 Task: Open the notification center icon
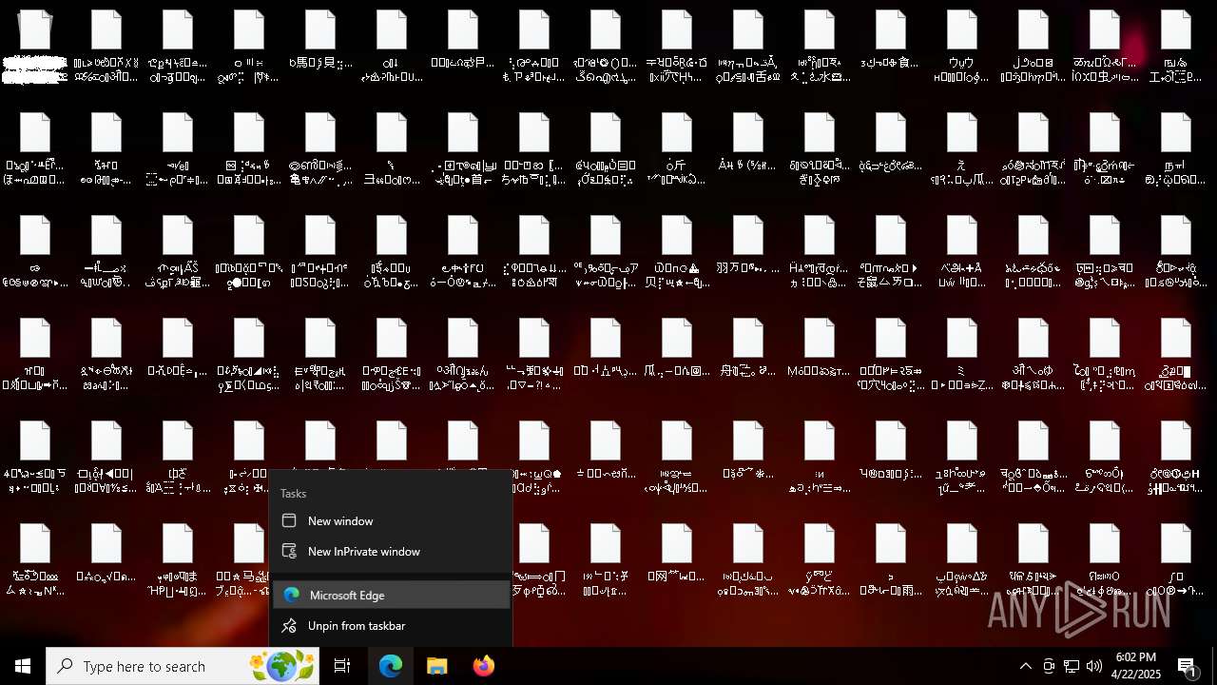click(x=1188, y=666)
